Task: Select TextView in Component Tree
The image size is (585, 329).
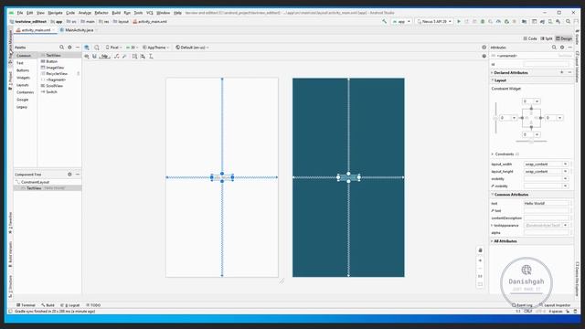Action: (48, 188)
